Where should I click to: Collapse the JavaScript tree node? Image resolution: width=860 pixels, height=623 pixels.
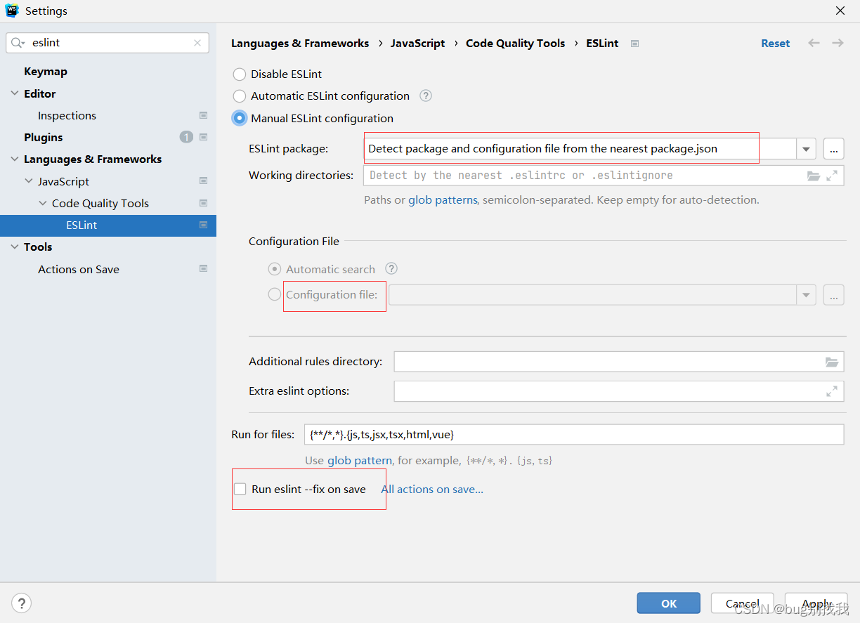pos(29,181)
